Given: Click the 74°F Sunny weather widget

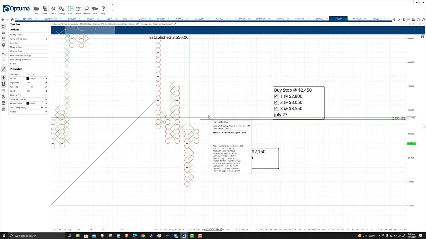Looking at the screenshot, I should [367, 236].
